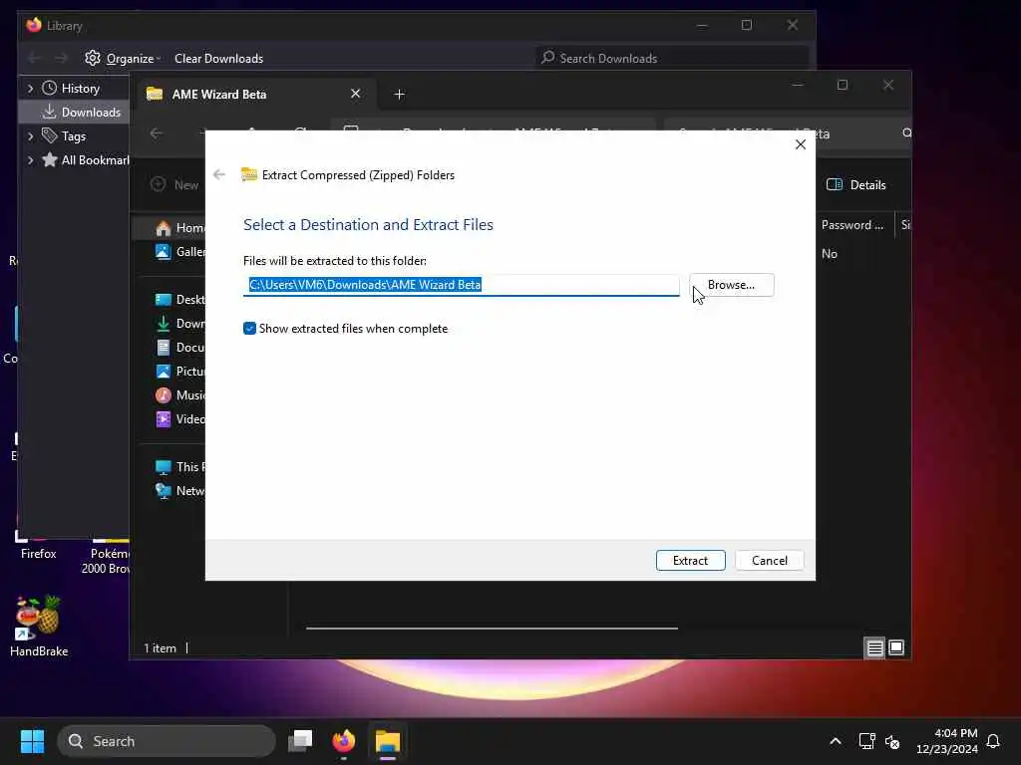The width and height of the screenshot is (1021, 765).
Task: Open the notification bell icon
Action: (993, 741)
